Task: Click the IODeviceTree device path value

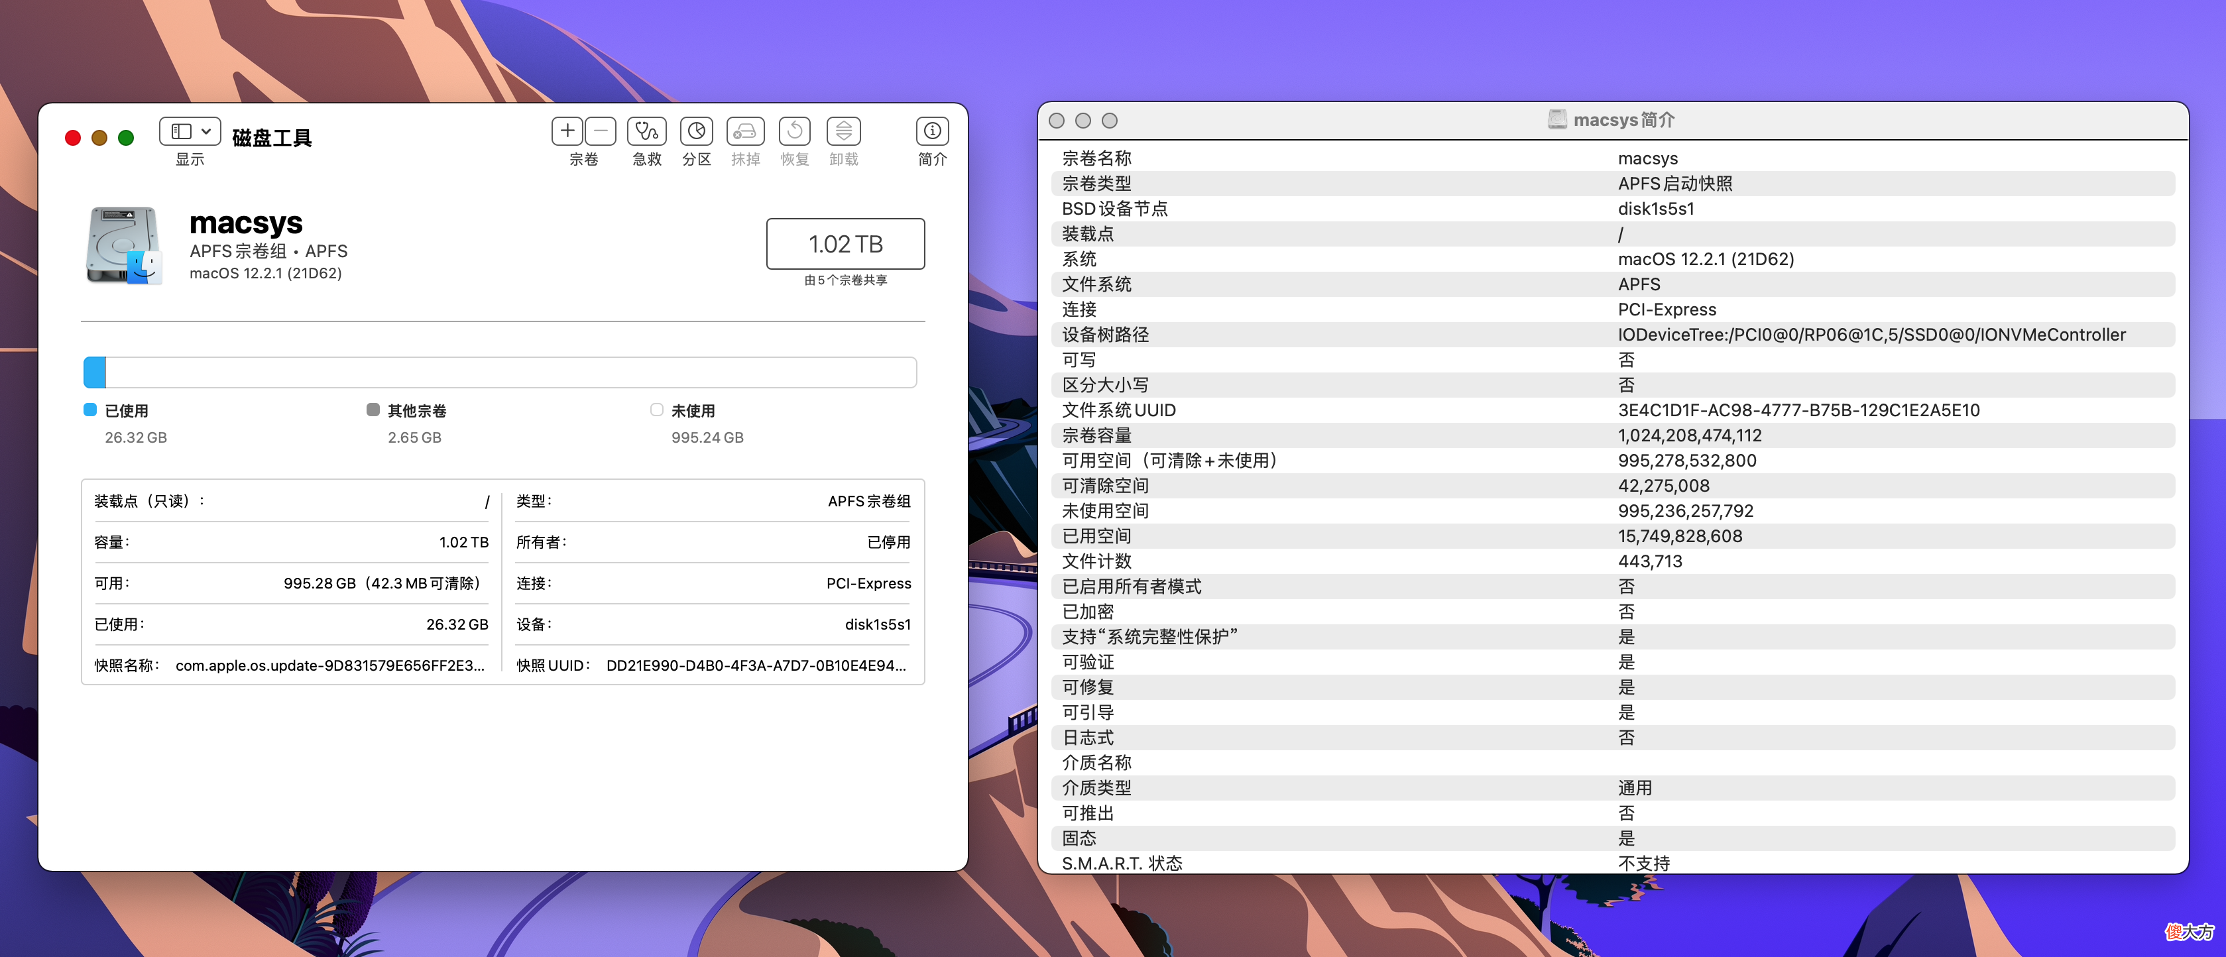Action: [x=1872, y=335]
